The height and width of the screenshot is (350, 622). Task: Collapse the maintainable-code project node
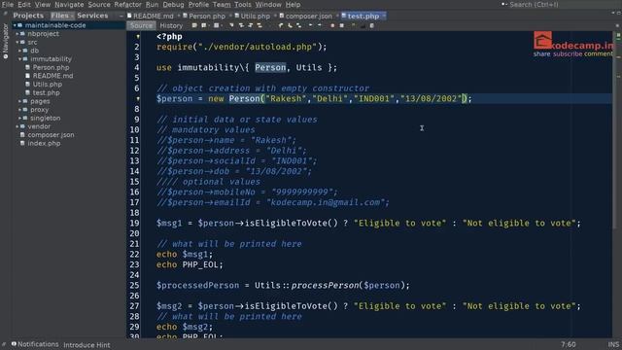point(16,25)
